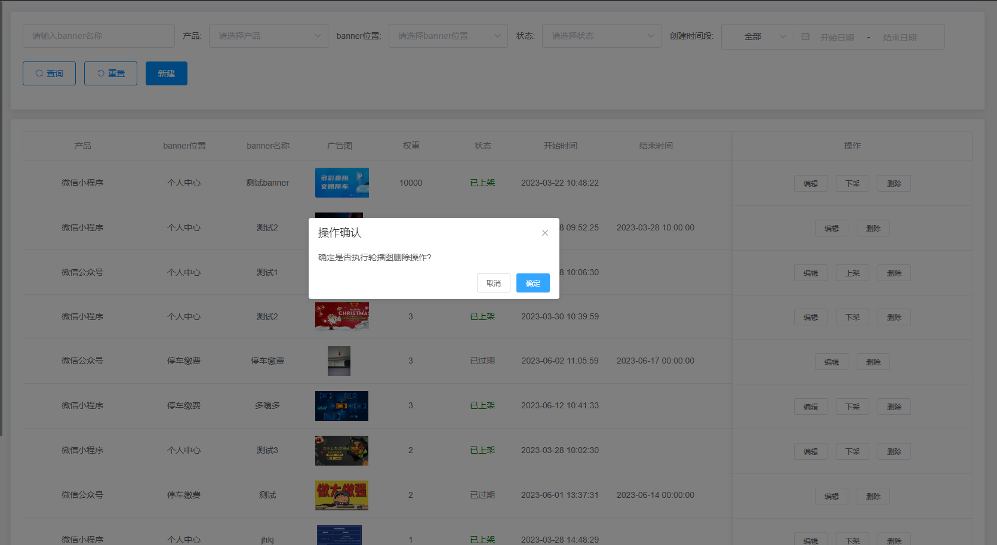Click 上架 for 测试1 row
Screen dimensions: 997x545
852,273
